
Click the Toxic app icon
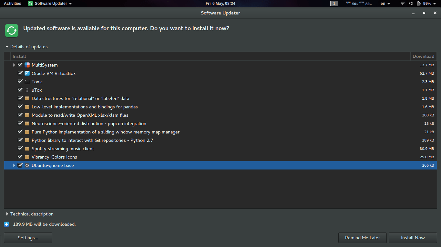coord(27,81)
